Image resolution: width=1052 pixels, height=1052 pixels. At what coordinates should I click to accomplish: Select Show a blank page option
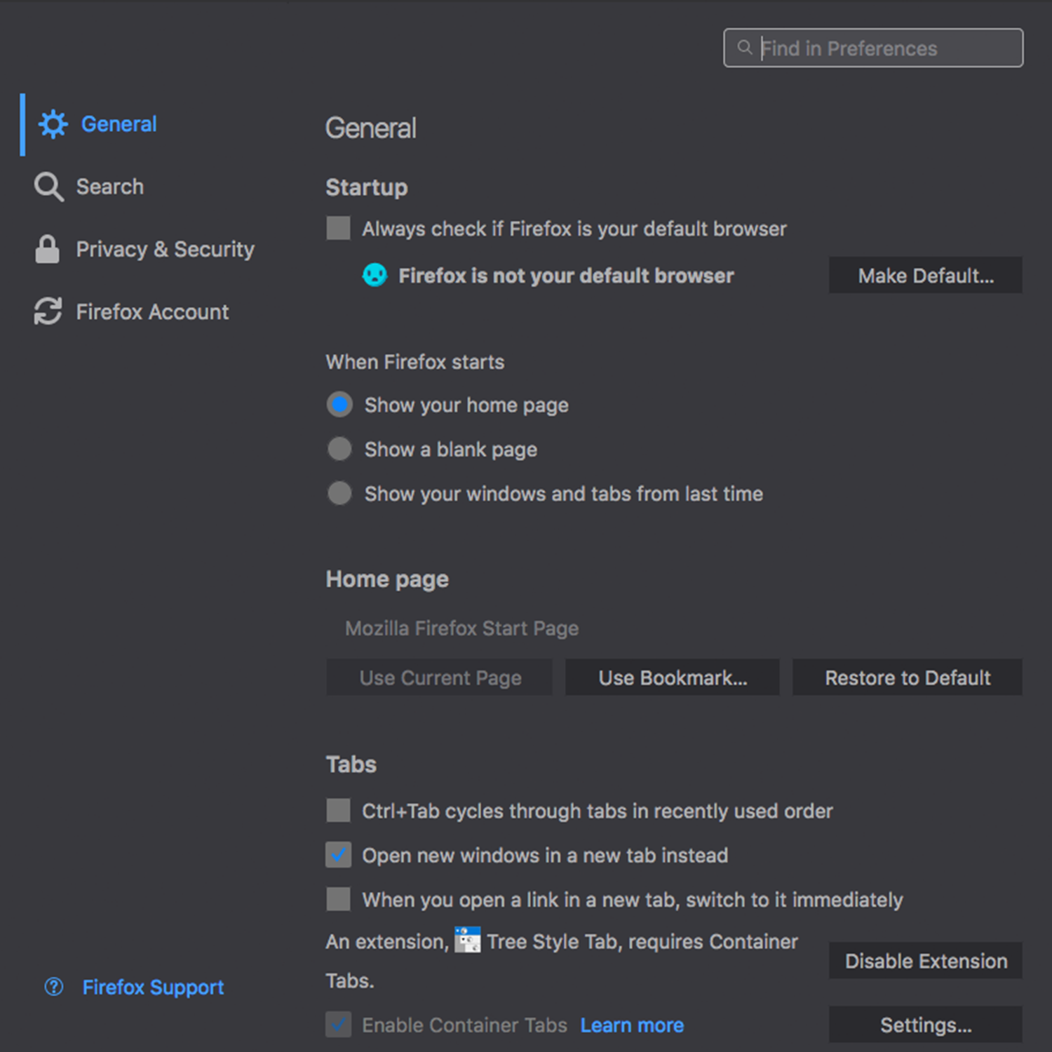pyautogui.click(x=339, y=449)
